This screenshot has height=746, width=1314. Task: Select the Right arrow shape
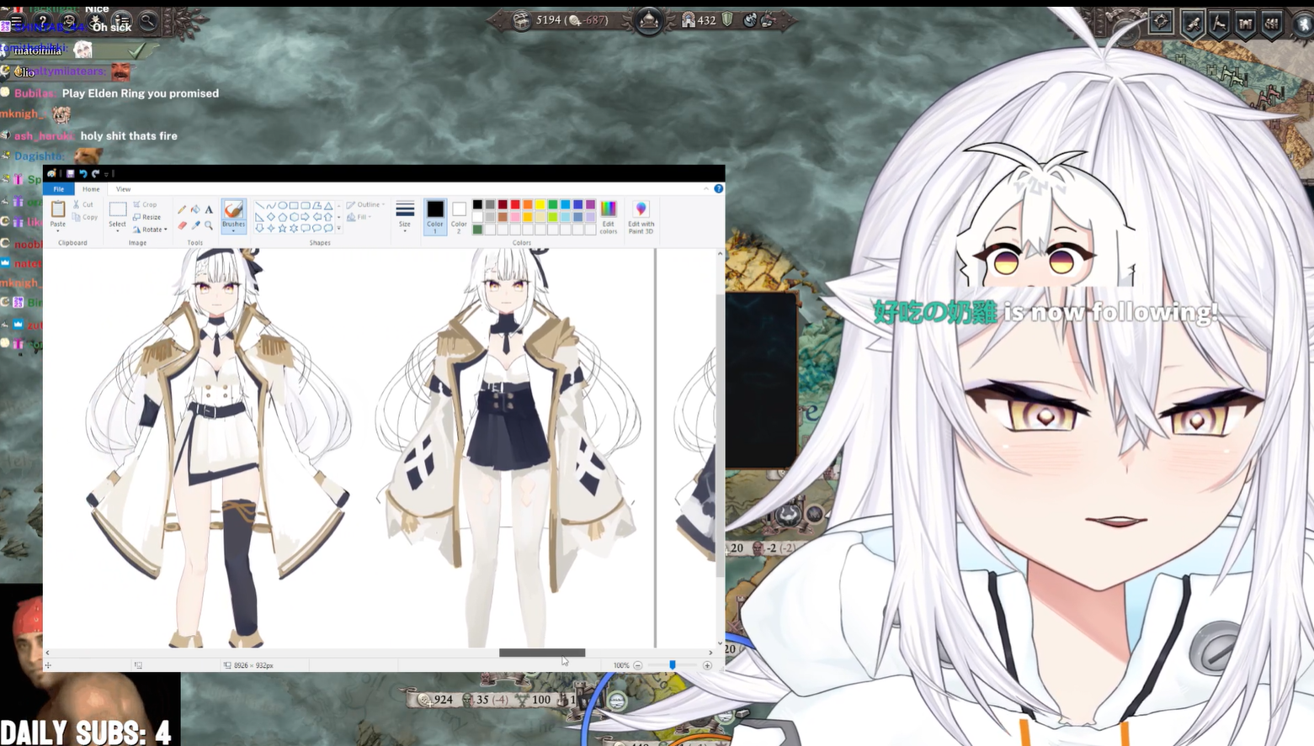pos(306,217)
